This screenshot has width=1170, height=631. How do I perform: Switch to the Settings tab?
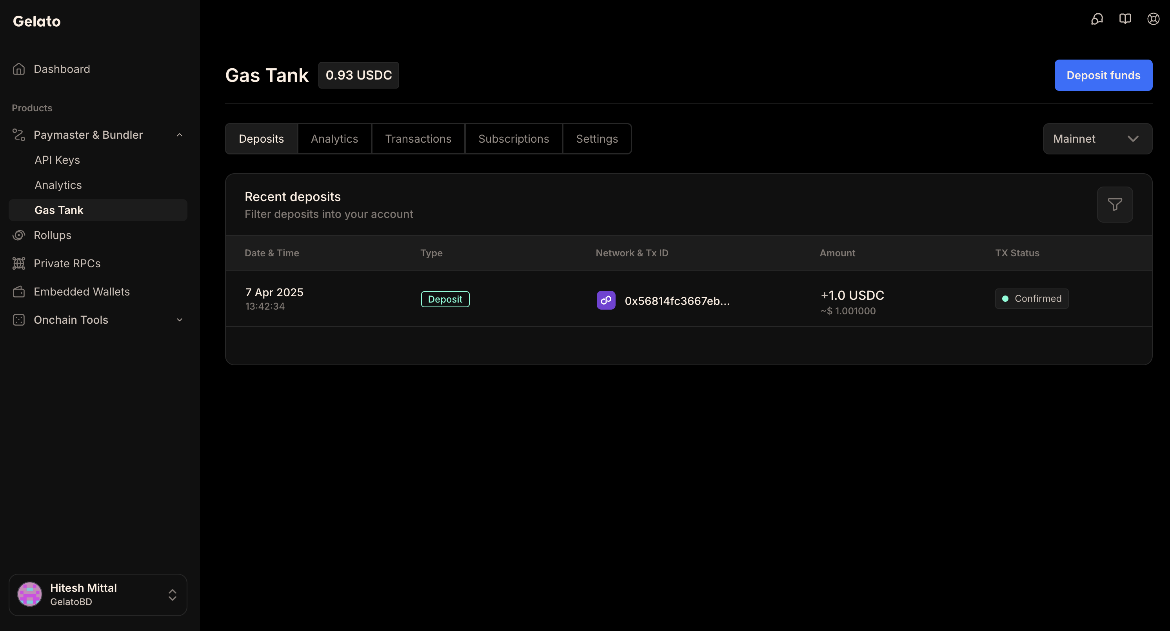[597, 139]
